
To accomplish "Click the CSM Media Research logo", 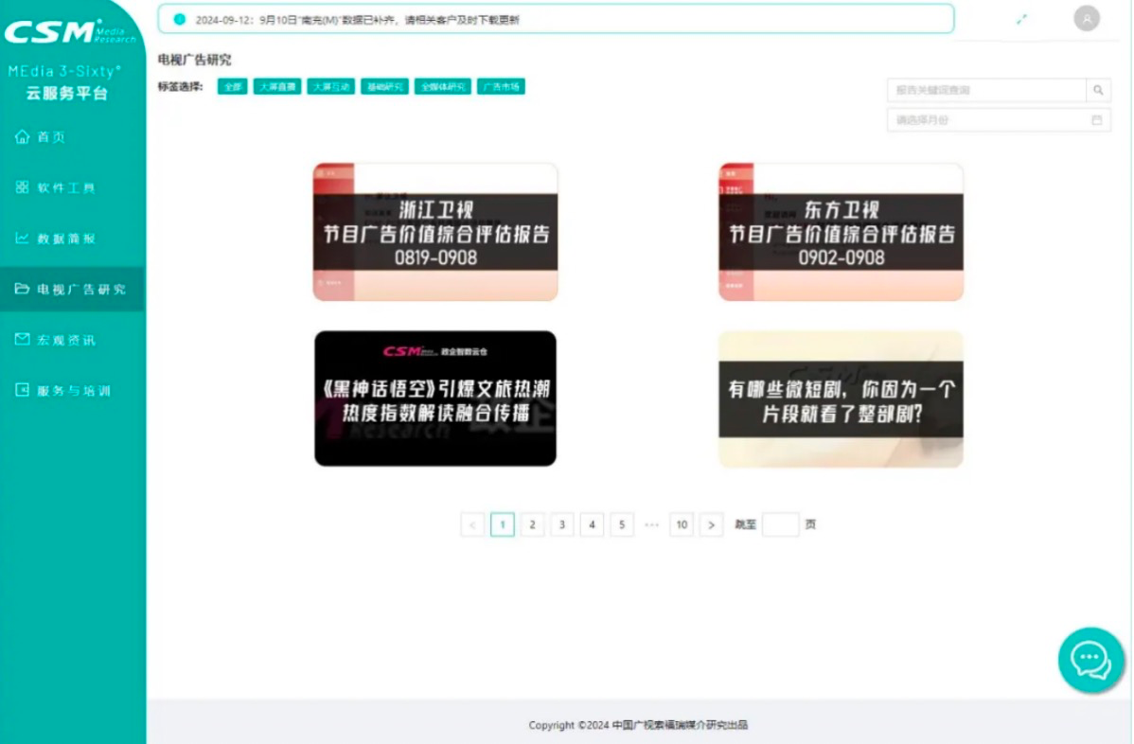I will click(69, 32).
